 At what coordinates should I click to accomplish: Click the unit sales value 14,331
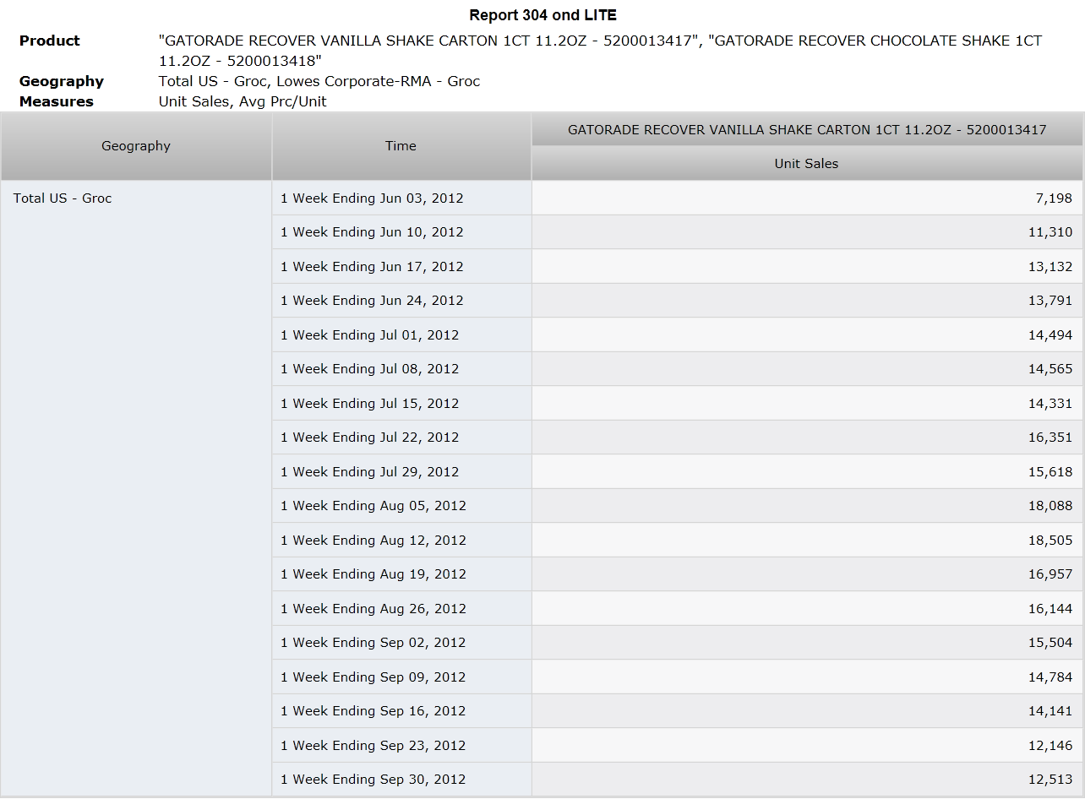(x=1050, y=404)
